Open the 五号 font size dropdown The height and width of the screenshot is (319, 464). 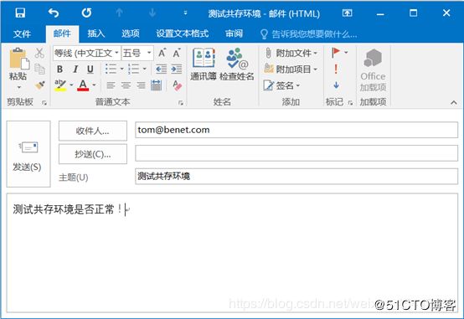(149, 54)
